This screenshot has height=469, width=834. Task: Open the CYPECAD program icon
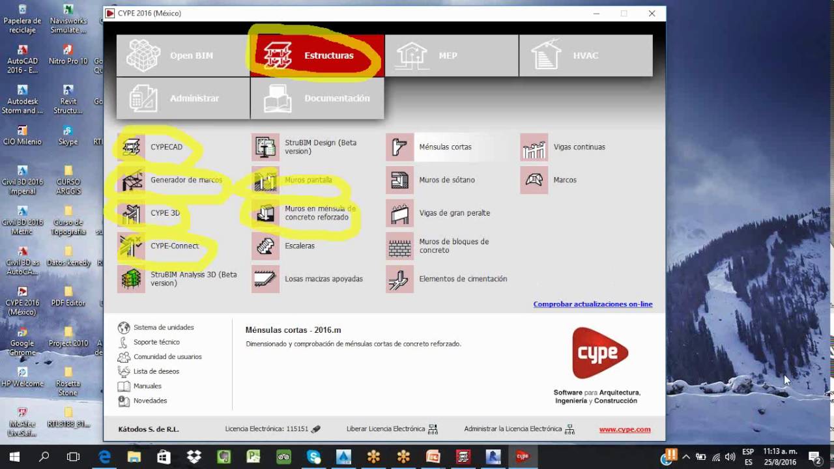coord(132,147)
